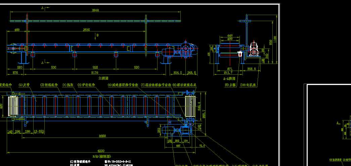Select the 2650 dimension in main view

click(86, 30)
